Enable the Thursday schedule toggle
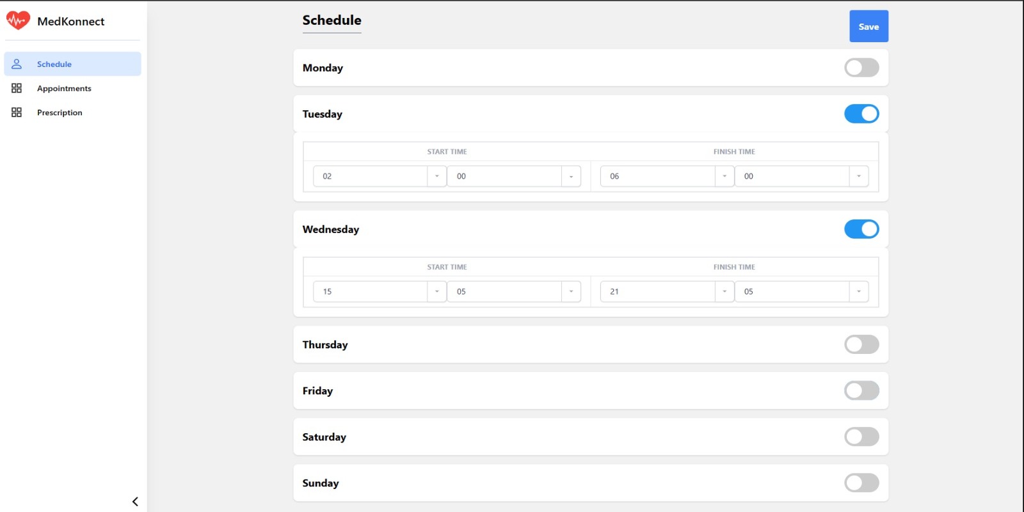 point(861,344)
